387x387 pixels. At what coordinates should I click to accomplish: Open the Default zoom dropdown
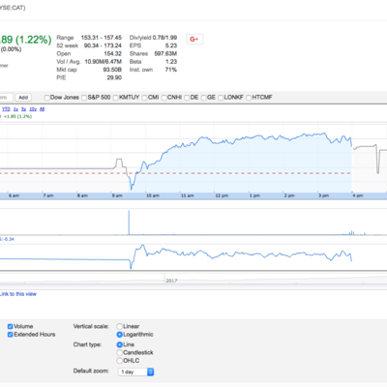tap(135, 372)
